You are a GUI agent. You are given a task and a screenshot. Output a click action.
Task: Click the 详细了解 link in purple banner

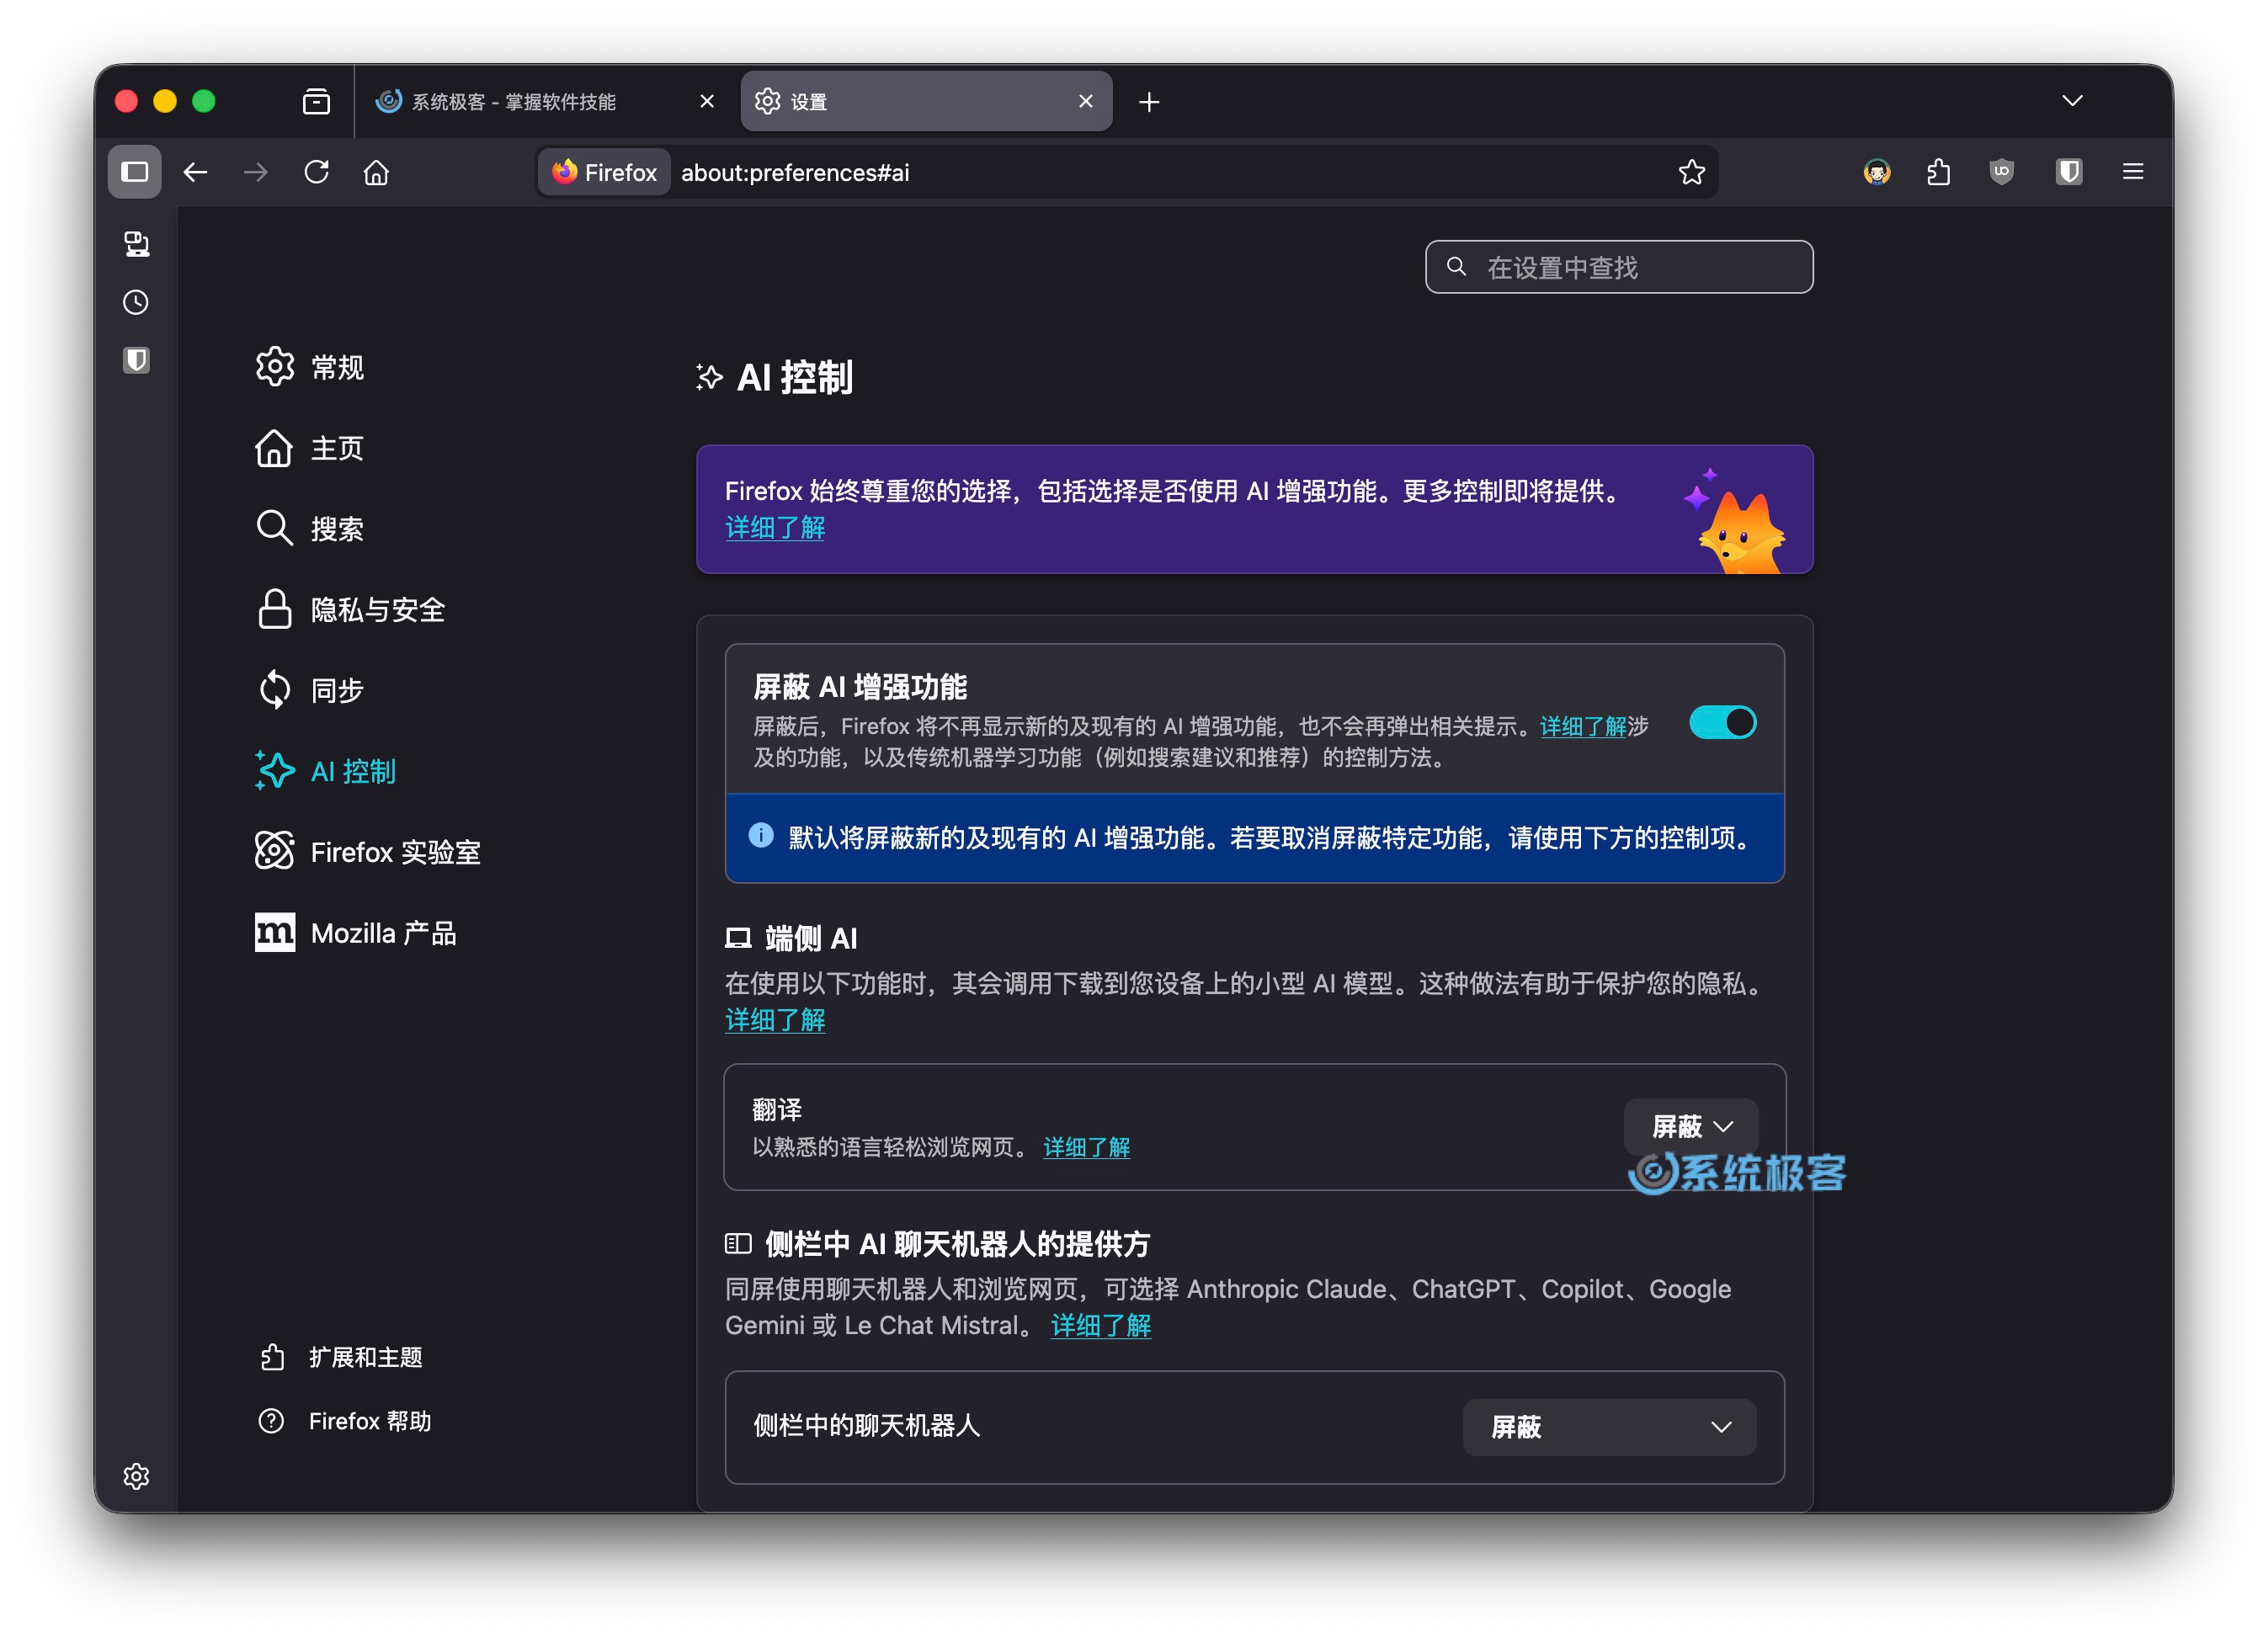[x=774, y=527]
